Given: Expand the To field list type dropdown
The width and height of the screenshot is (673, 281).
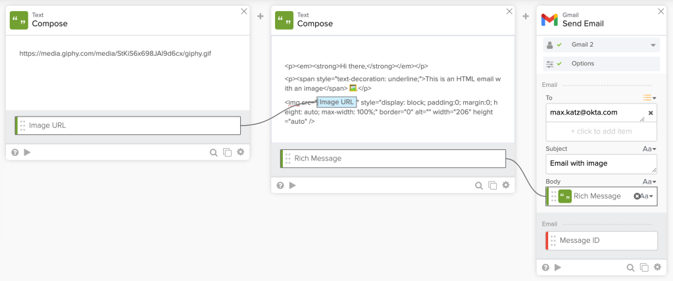Looking at the screenshot, I should (x=650, y=97).
